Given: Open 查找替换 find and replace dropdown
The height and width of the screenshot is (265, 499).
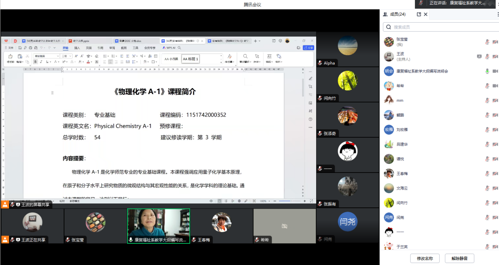Looking at the screenshot, I should click(x=245, y=59).
